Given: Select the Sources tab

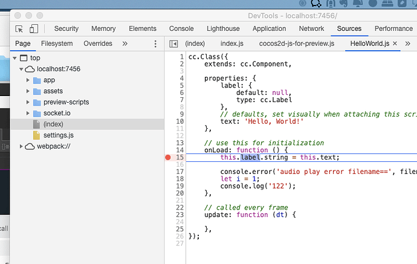Looking at the screenshot, I should [349, 29].
